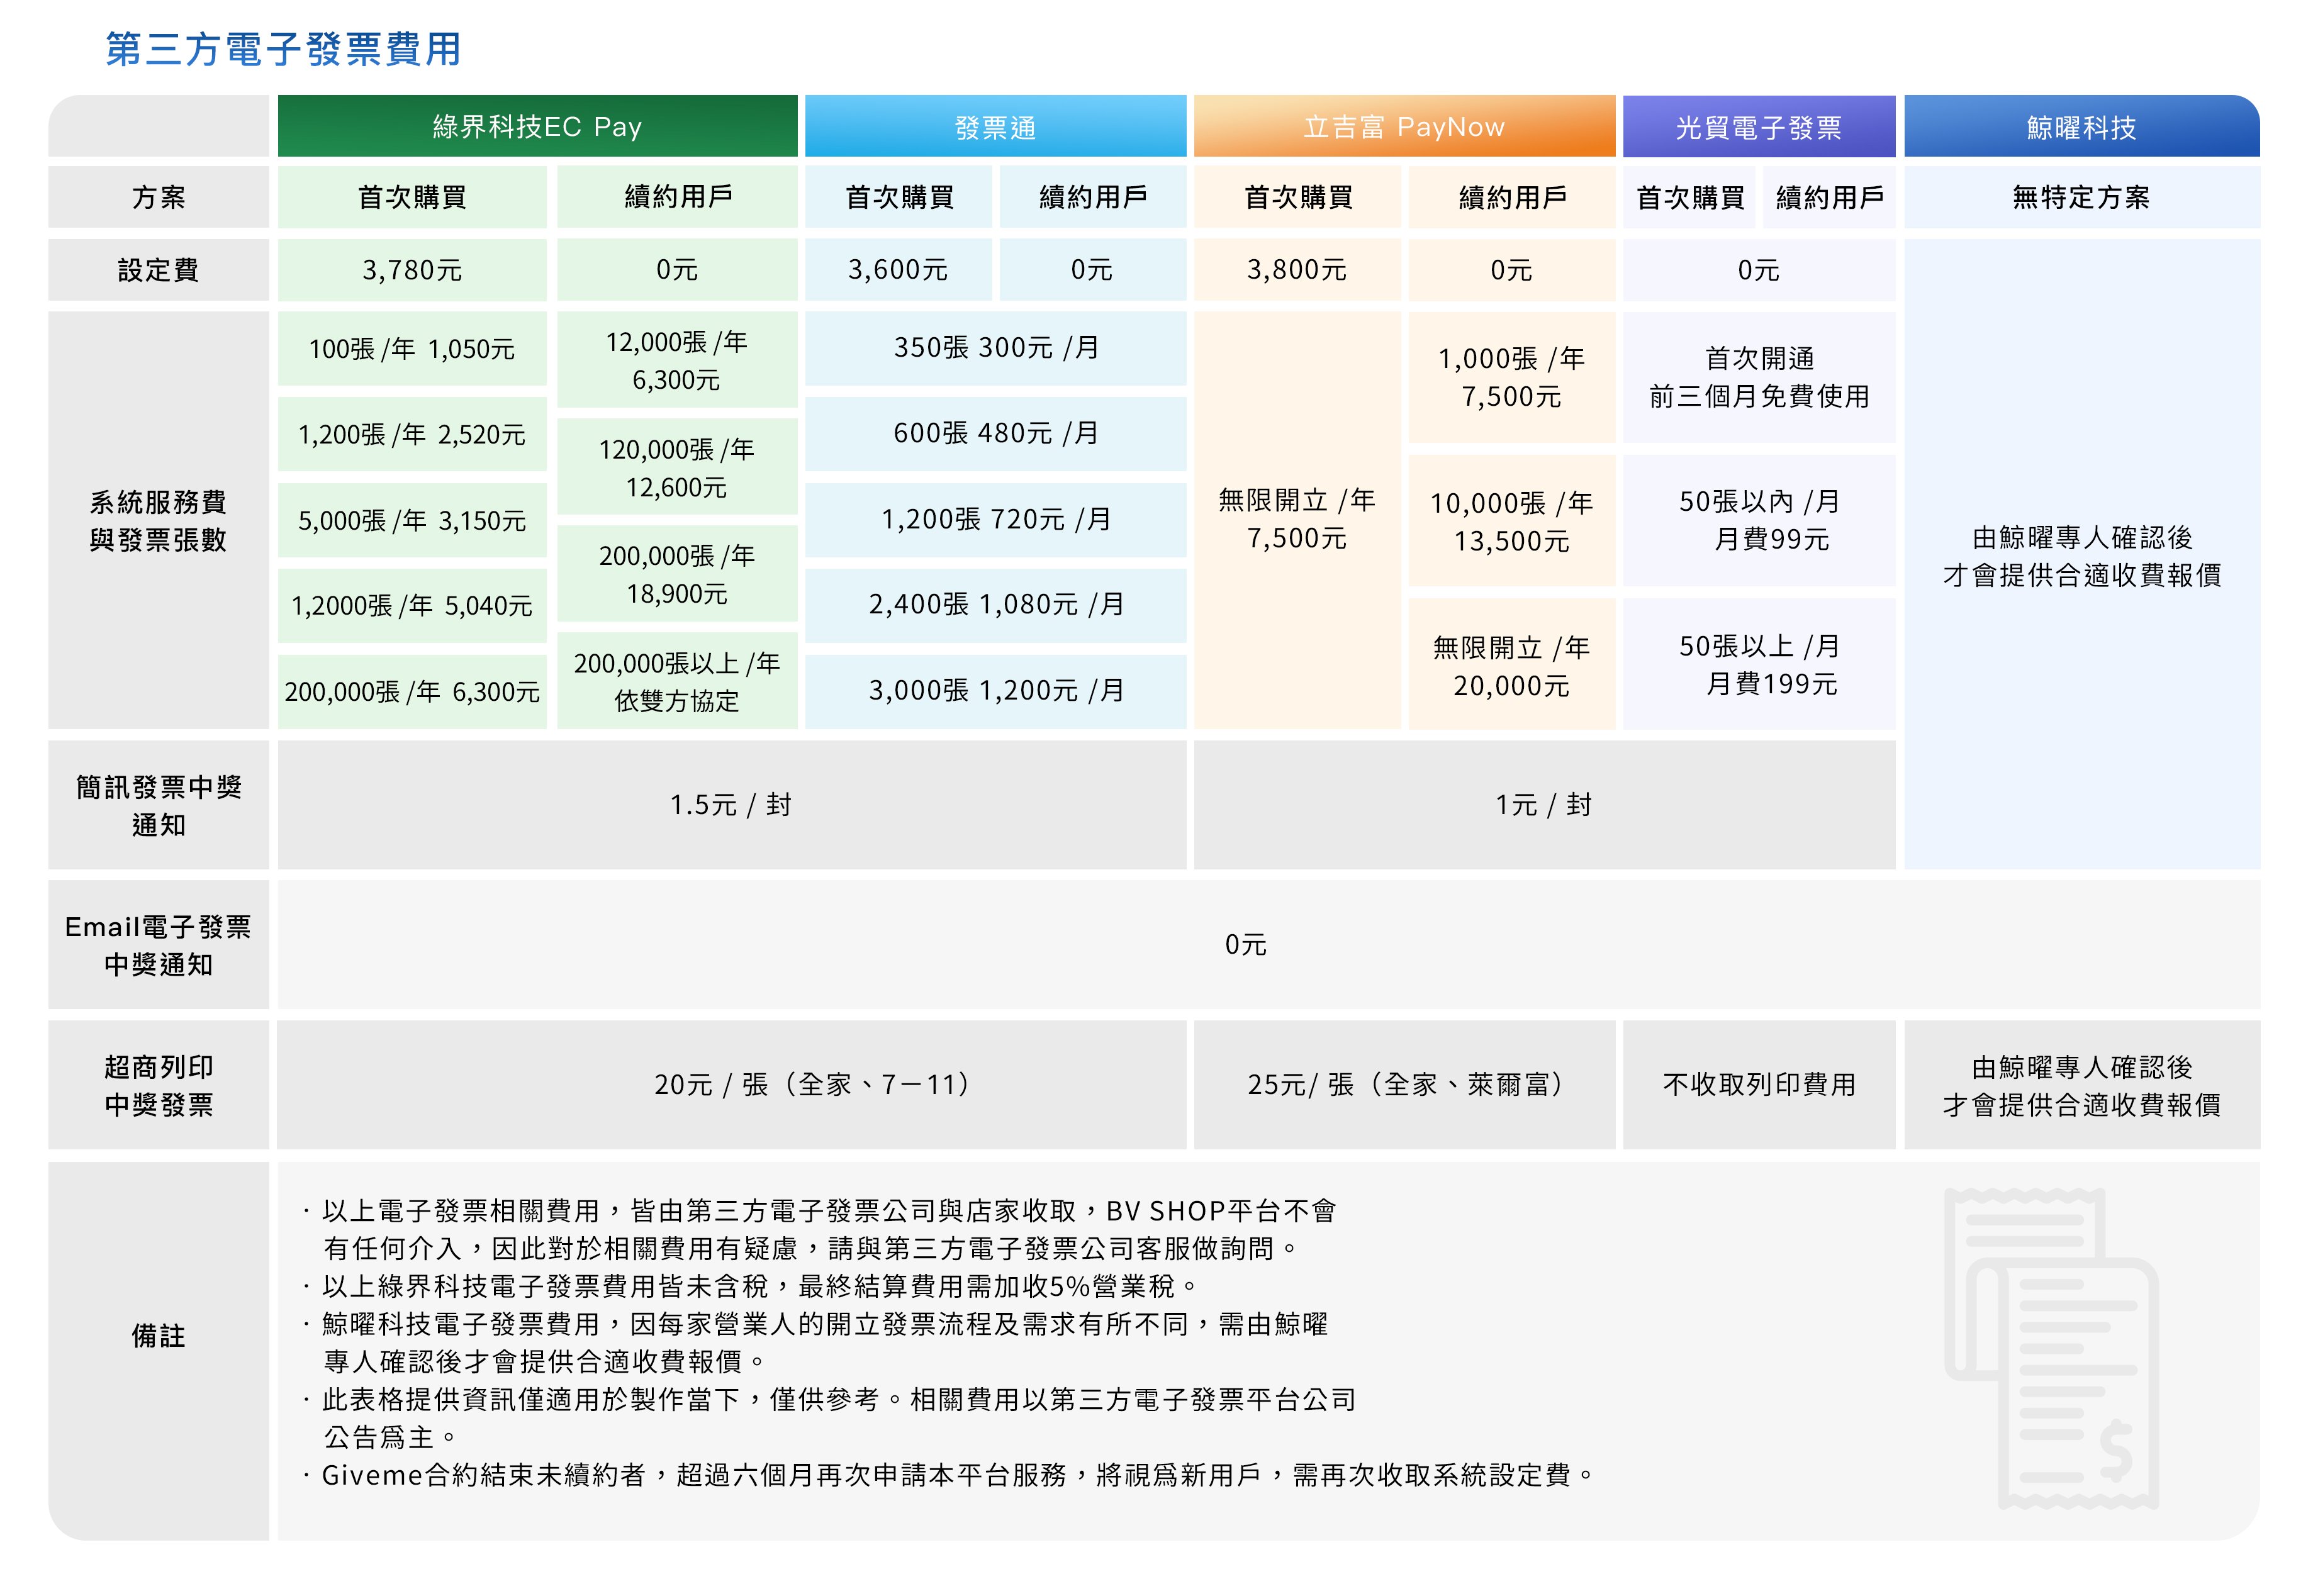Select the 1,000張/年 7,500元 cell
2313x1596 pixels.
(x=1511, y=377)
